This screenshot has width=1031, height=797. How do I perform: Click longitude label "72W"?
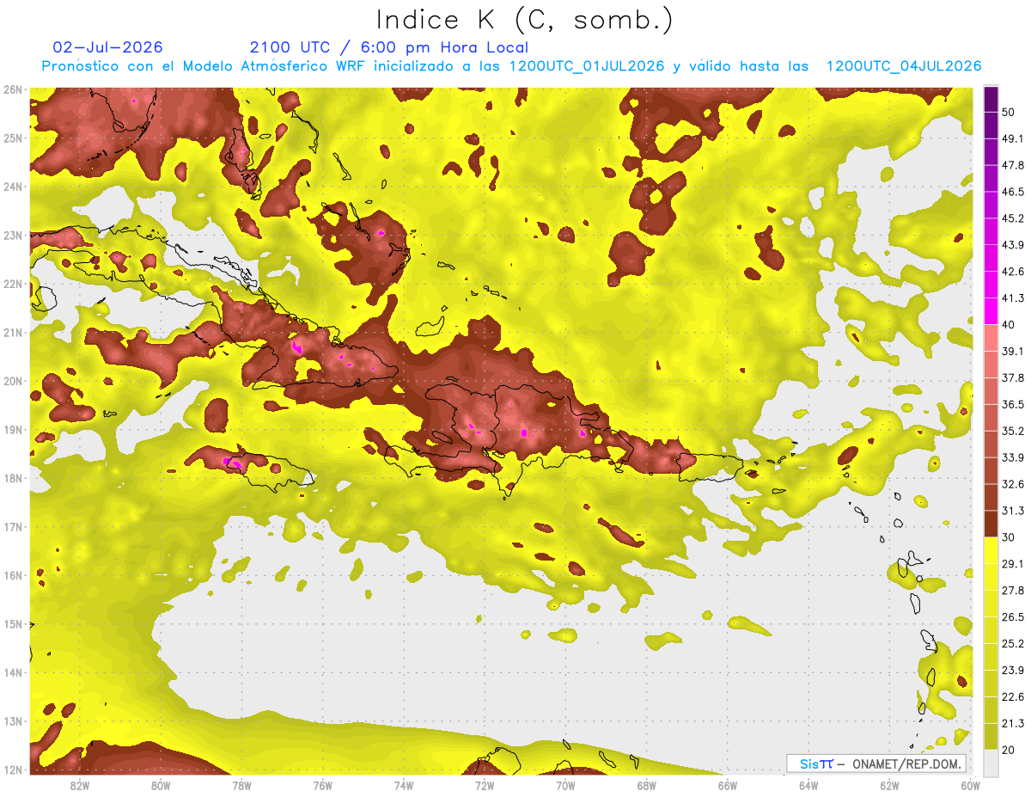[x=485, y=785]
